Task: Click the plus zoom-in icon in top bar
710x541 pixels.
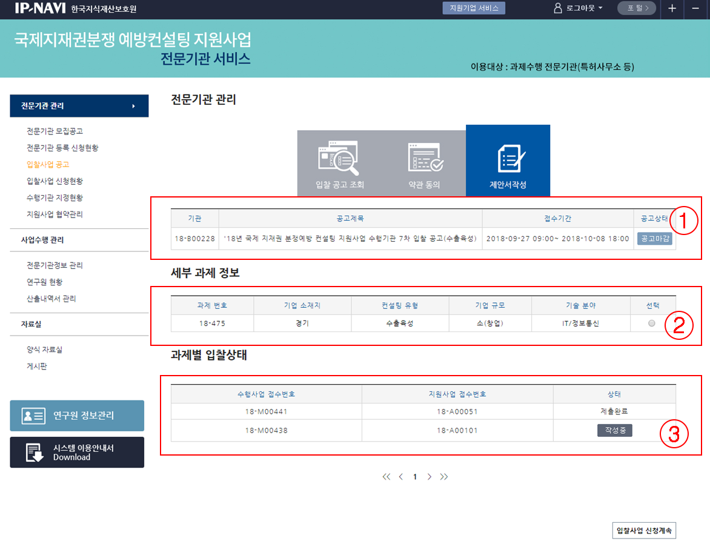Action: (x=672, y=8)
